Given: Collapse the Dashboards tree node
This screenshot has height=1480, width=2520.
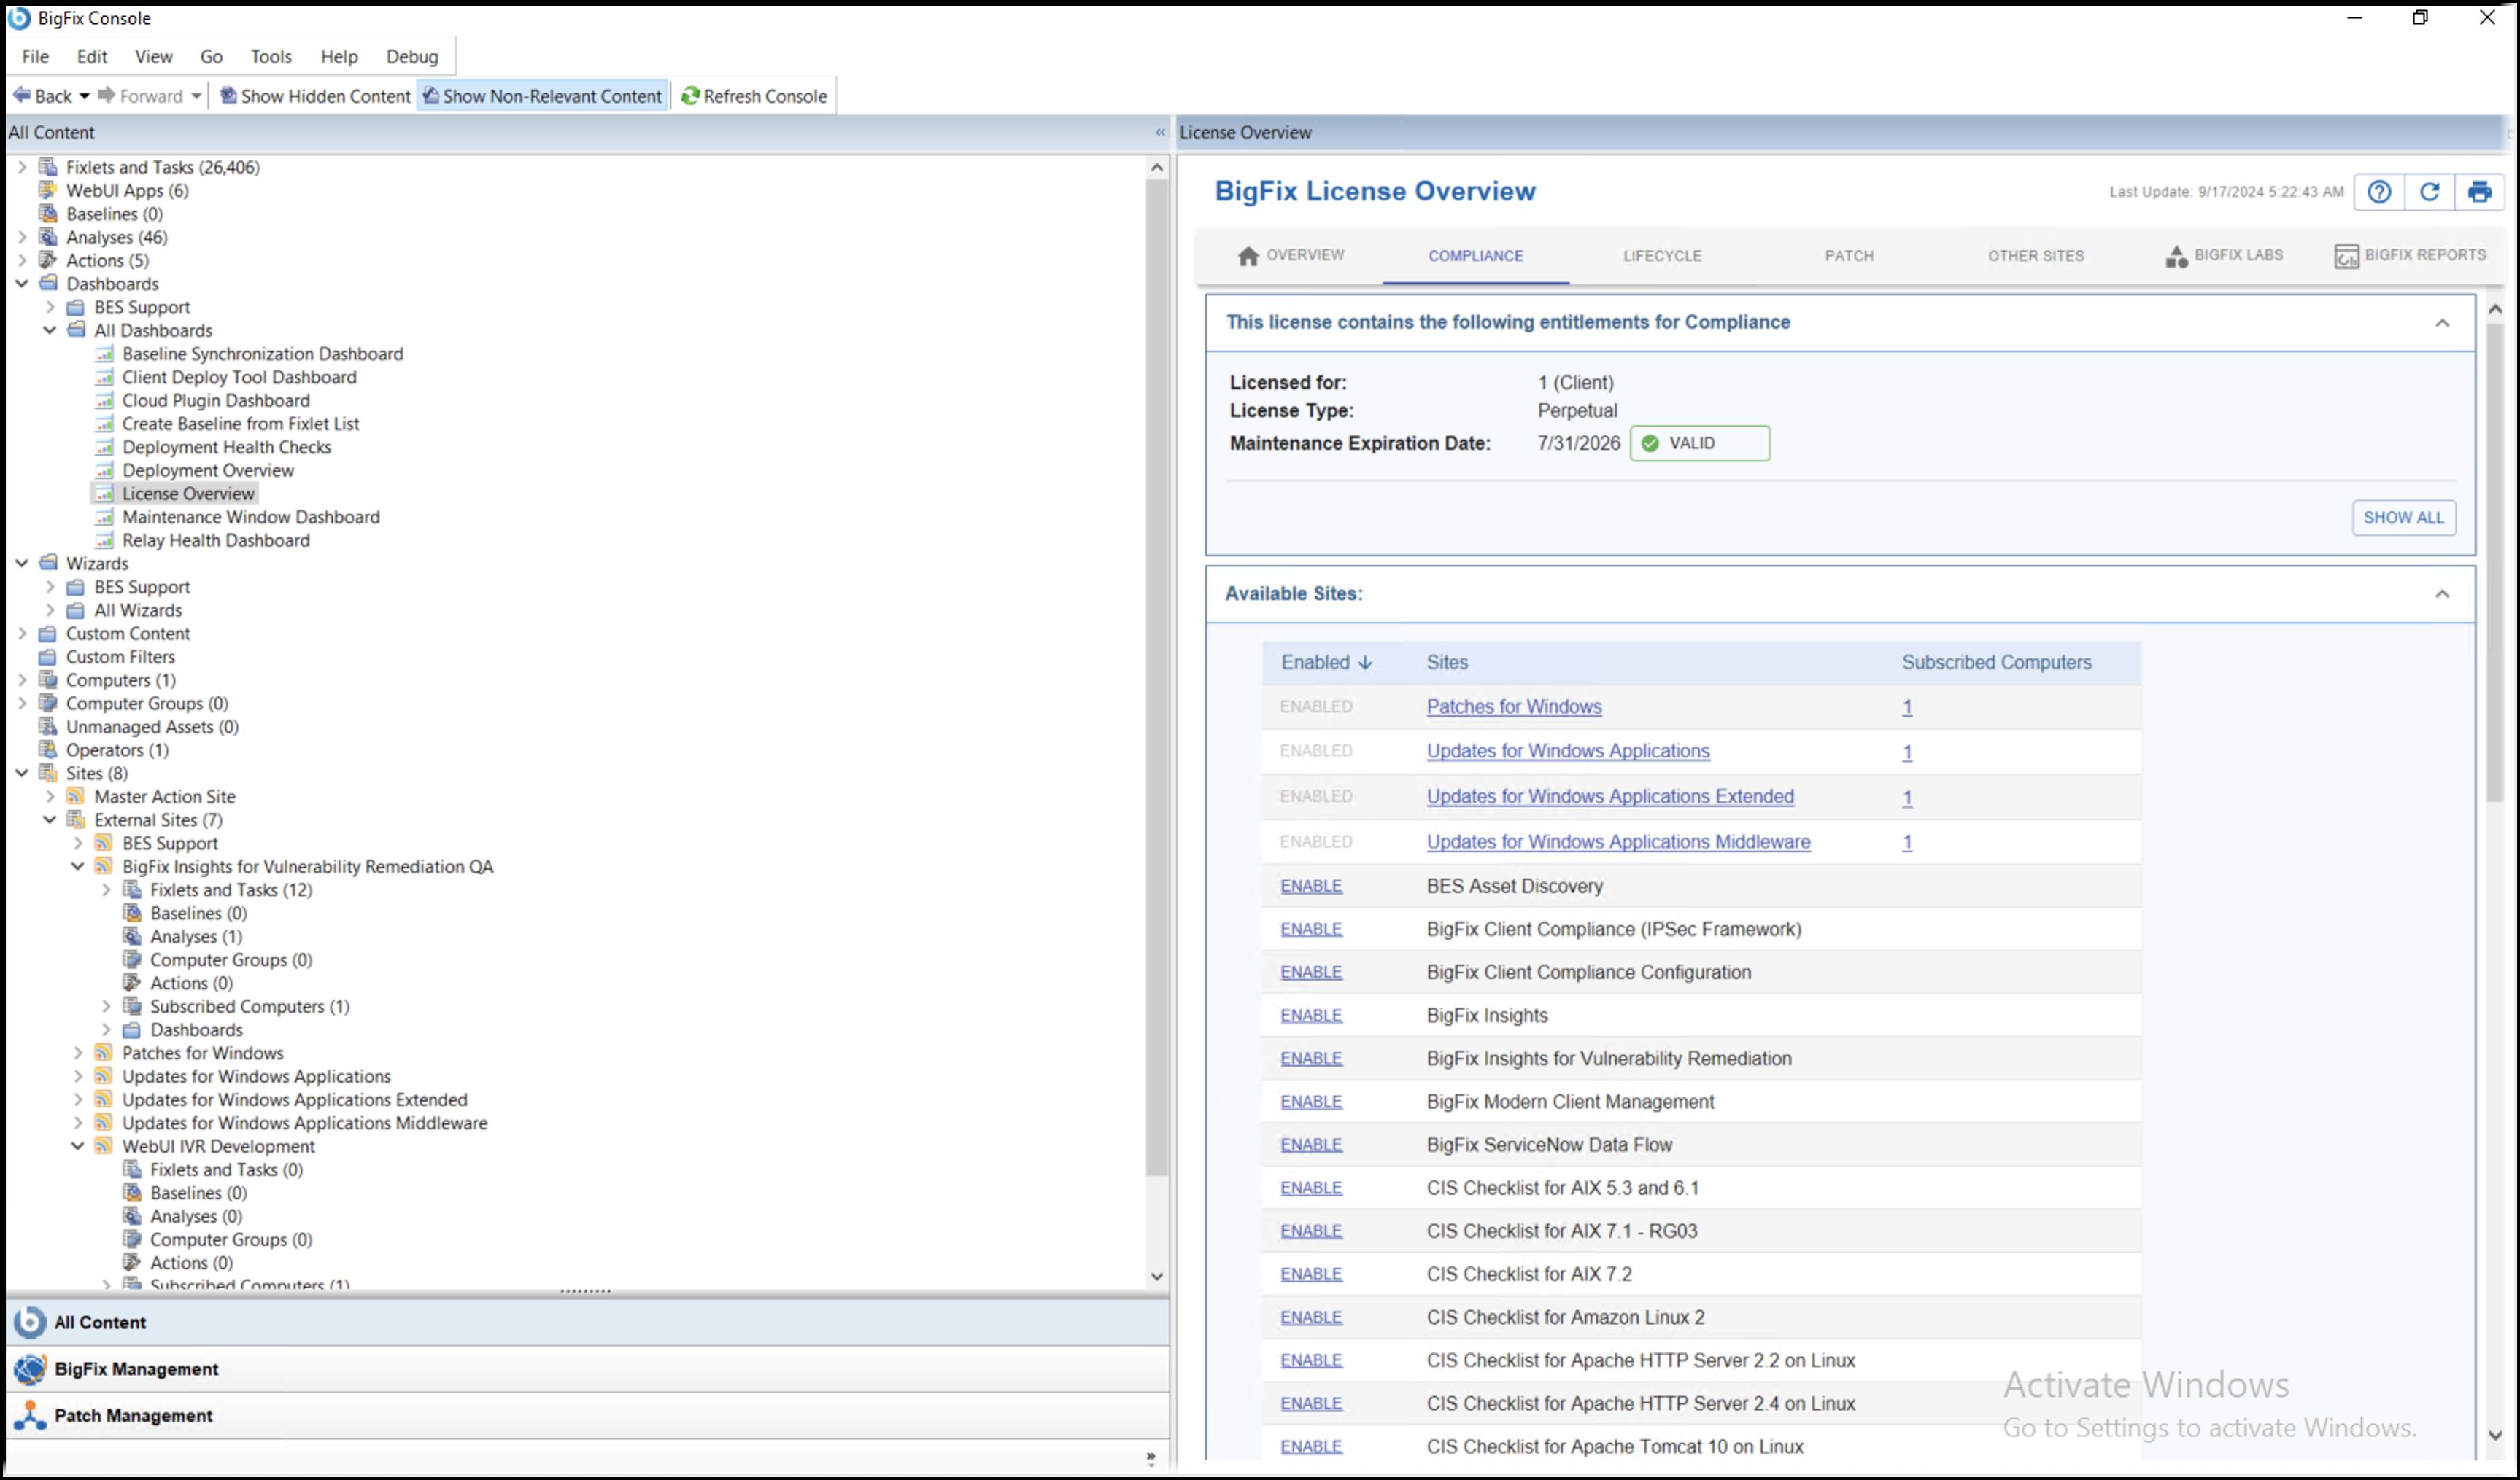Looking at the screenshot, I should 22,284.
